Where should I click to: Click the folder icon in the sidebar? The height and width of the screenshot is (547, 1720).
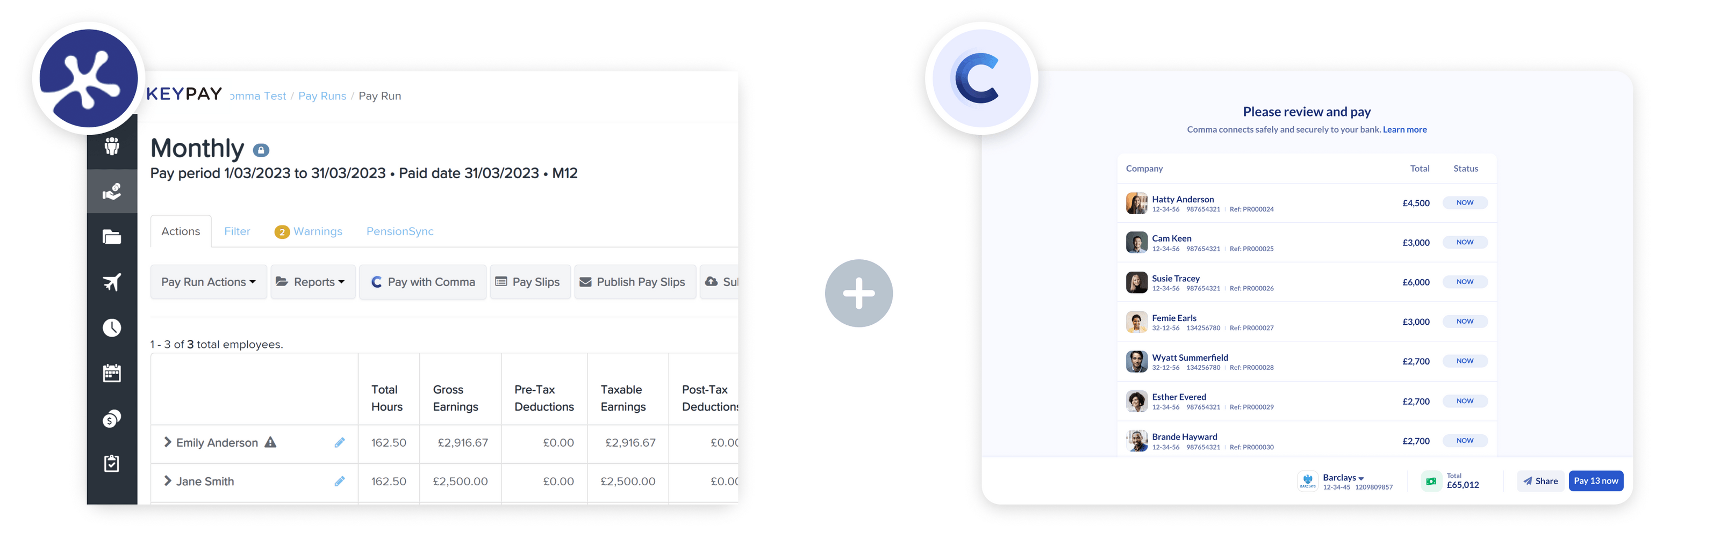click(112, 237)
